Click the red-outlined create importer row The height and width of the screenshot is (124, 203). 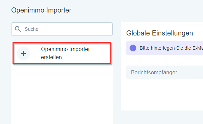[x=62, y=53]
